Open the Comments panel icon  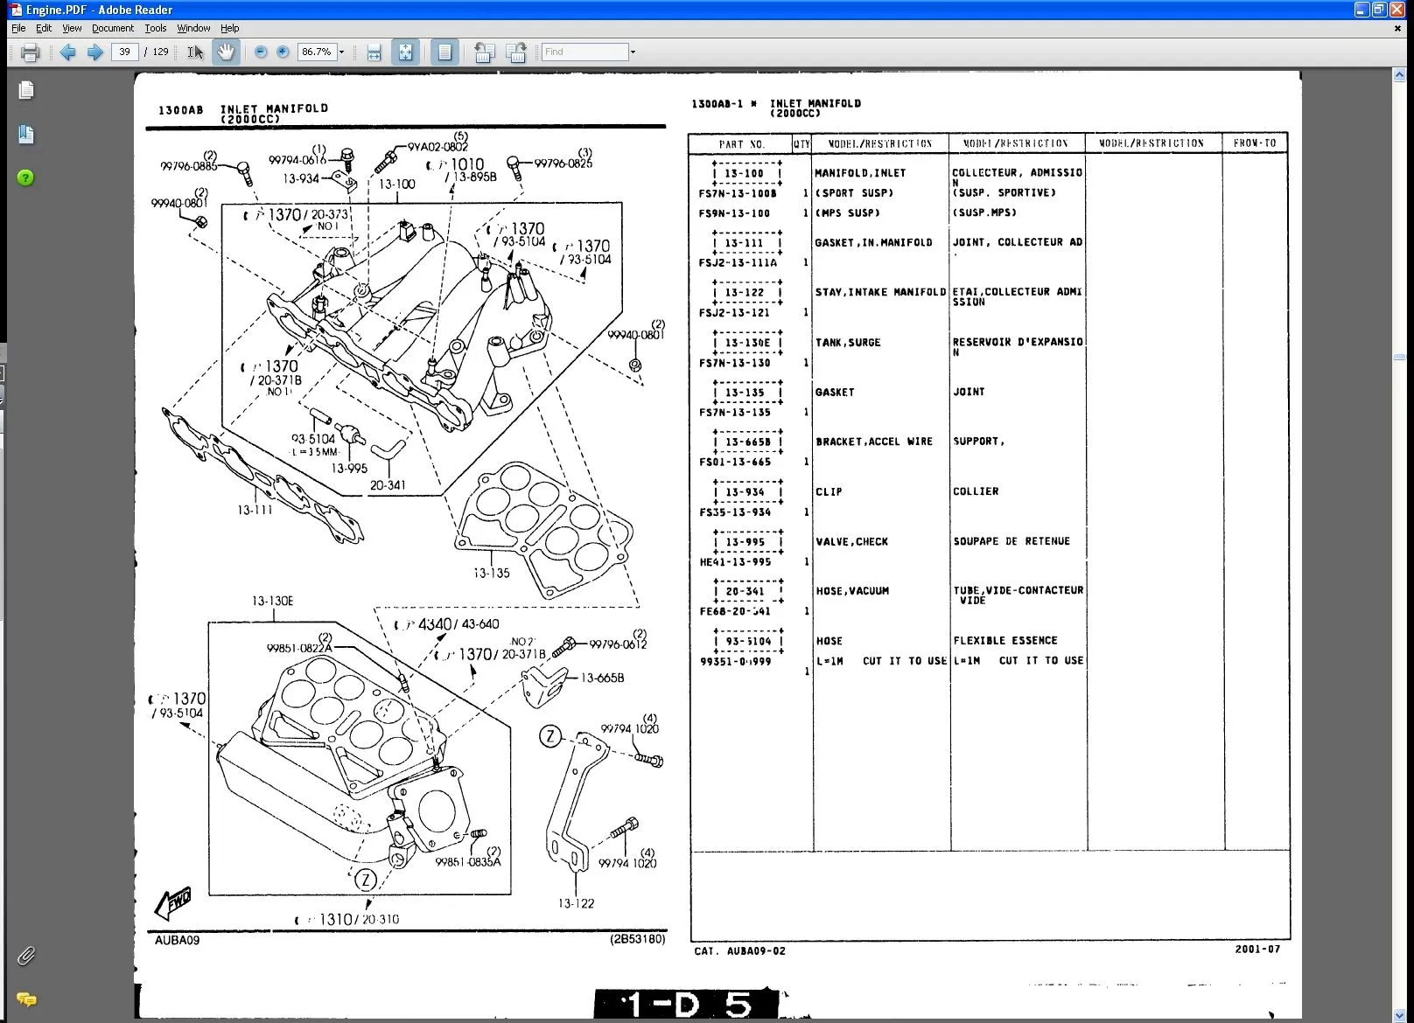pos(26,999)
